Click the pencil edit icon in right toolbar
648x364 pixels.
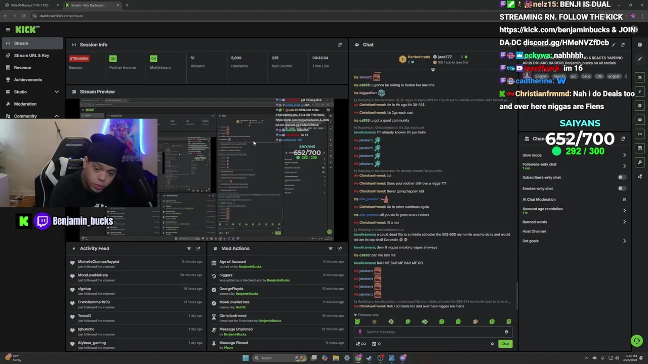640,59
